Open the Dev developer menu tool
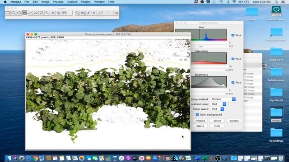This screenshot has width=289, height=162. click(x=83, y=13)
